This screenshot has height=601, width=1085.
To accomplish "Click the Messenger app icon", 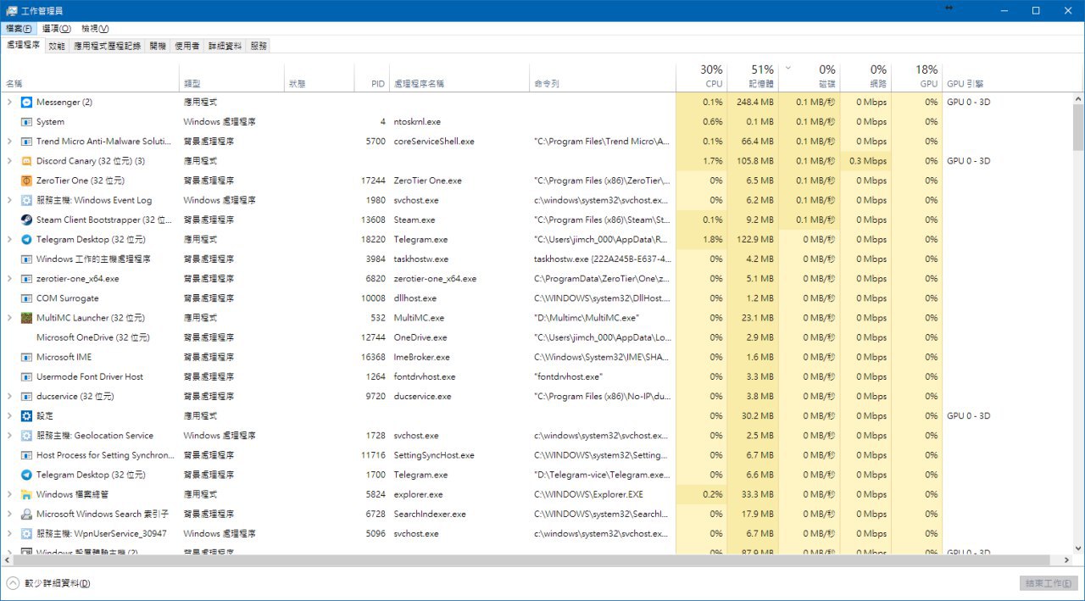I will coord(26,103).
